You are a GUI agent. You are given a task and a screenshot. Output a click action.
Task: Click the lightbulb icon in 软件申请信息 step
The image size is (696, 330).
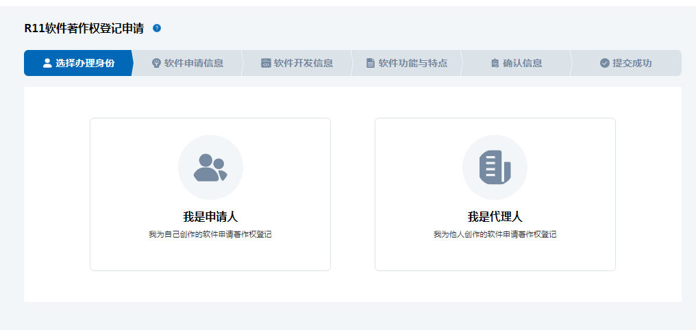156,63
